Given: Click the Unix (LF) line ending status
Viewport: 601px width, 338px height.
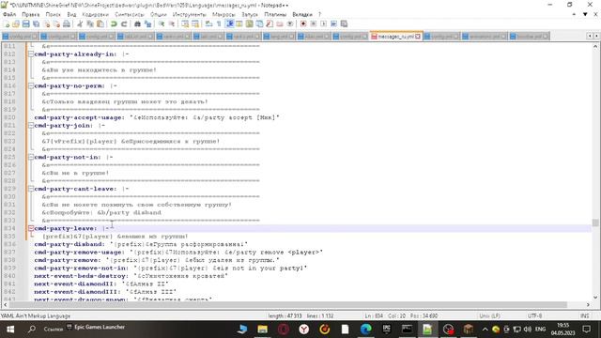Looking at the screenshot, I should [x=489, y=315].
